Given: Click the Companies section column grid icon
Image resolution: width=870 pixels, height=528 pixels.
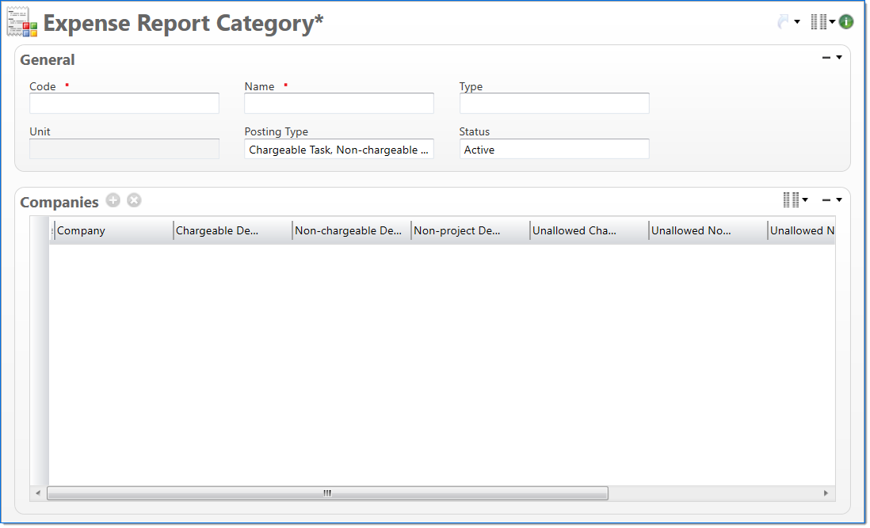Looking at the screenshot, I should point(791,200).
